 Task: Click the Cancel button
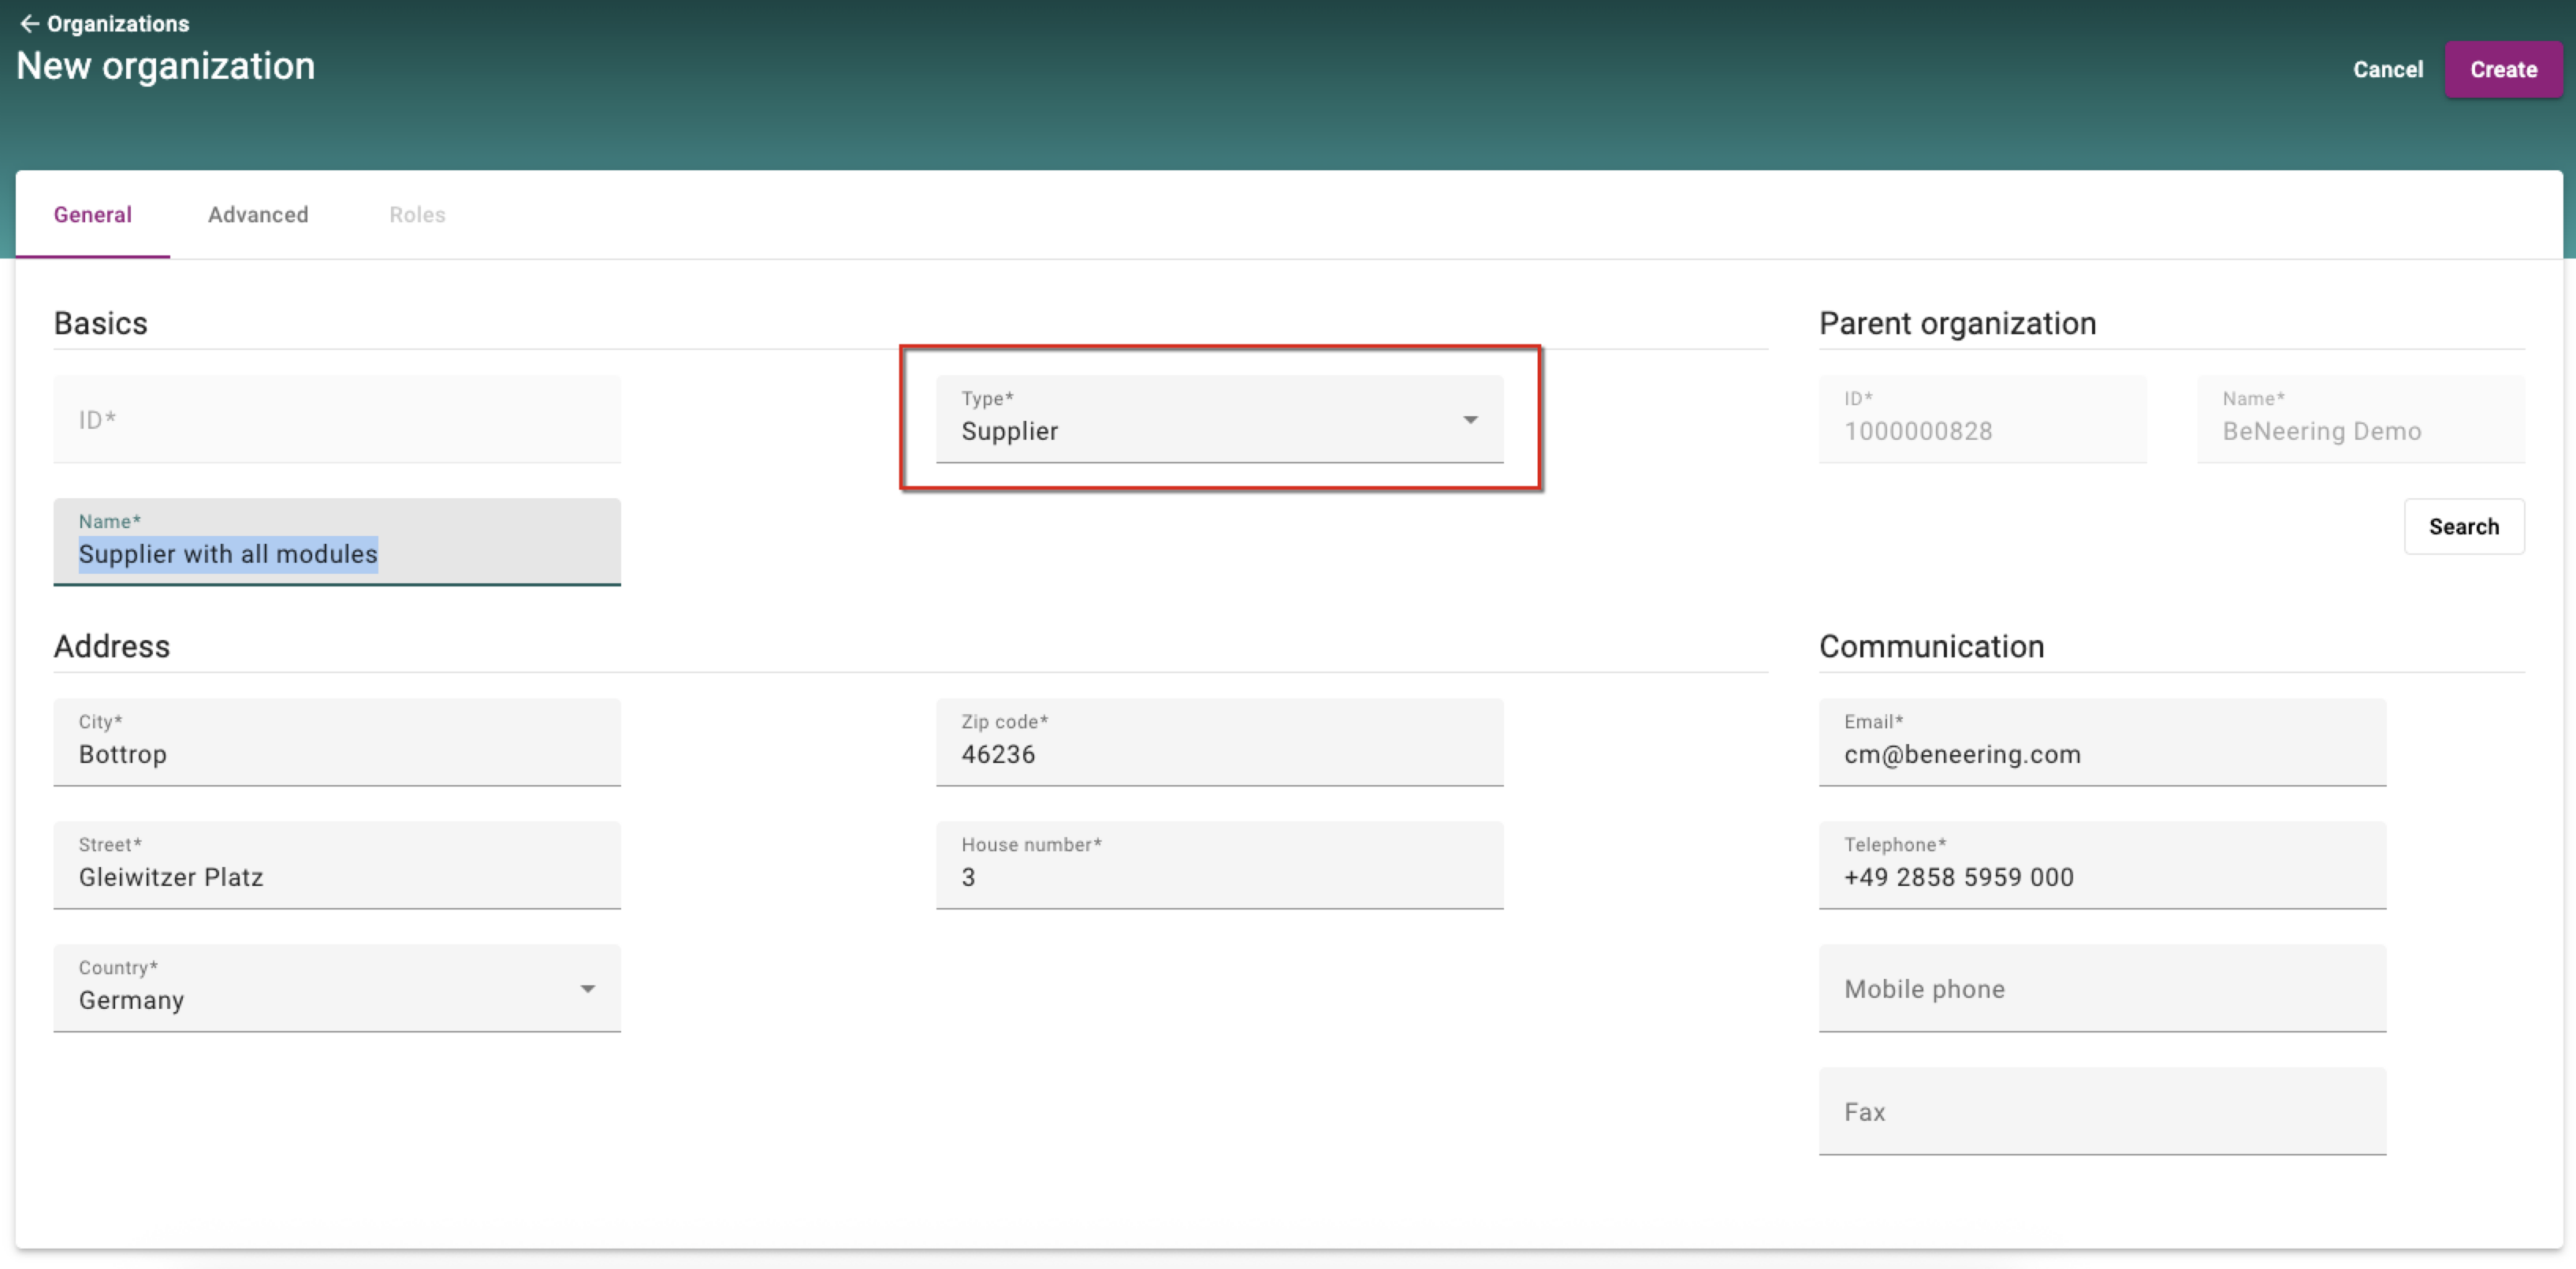(2387, 69)
